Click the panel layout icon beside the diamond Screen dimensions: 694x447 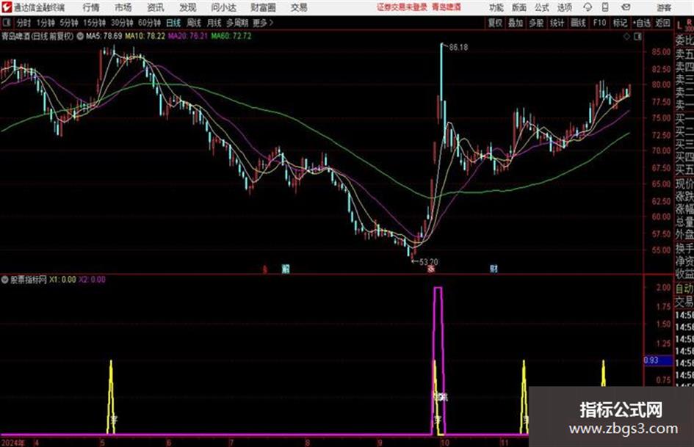click(x=637, y=37)
